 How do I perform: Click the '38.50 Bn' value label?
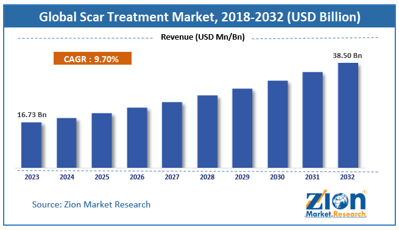pos(347,56)
